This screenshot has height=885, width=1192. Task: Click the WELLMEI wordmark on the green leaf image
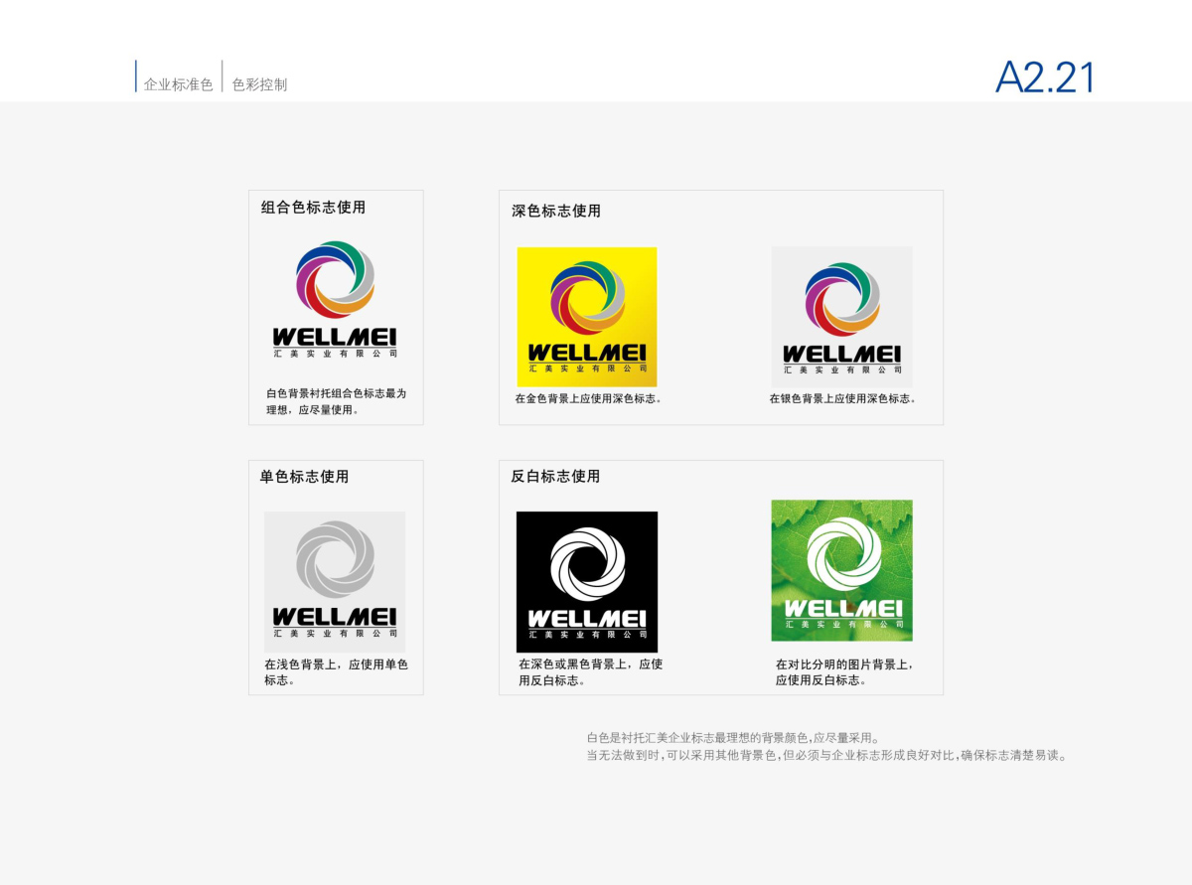pyautogui.click(x=842, y=608)
